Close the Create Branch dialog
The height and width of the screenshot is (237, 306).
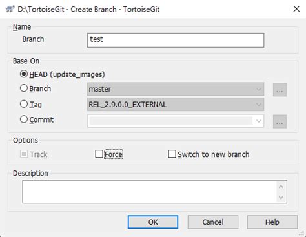coord(296,9)
